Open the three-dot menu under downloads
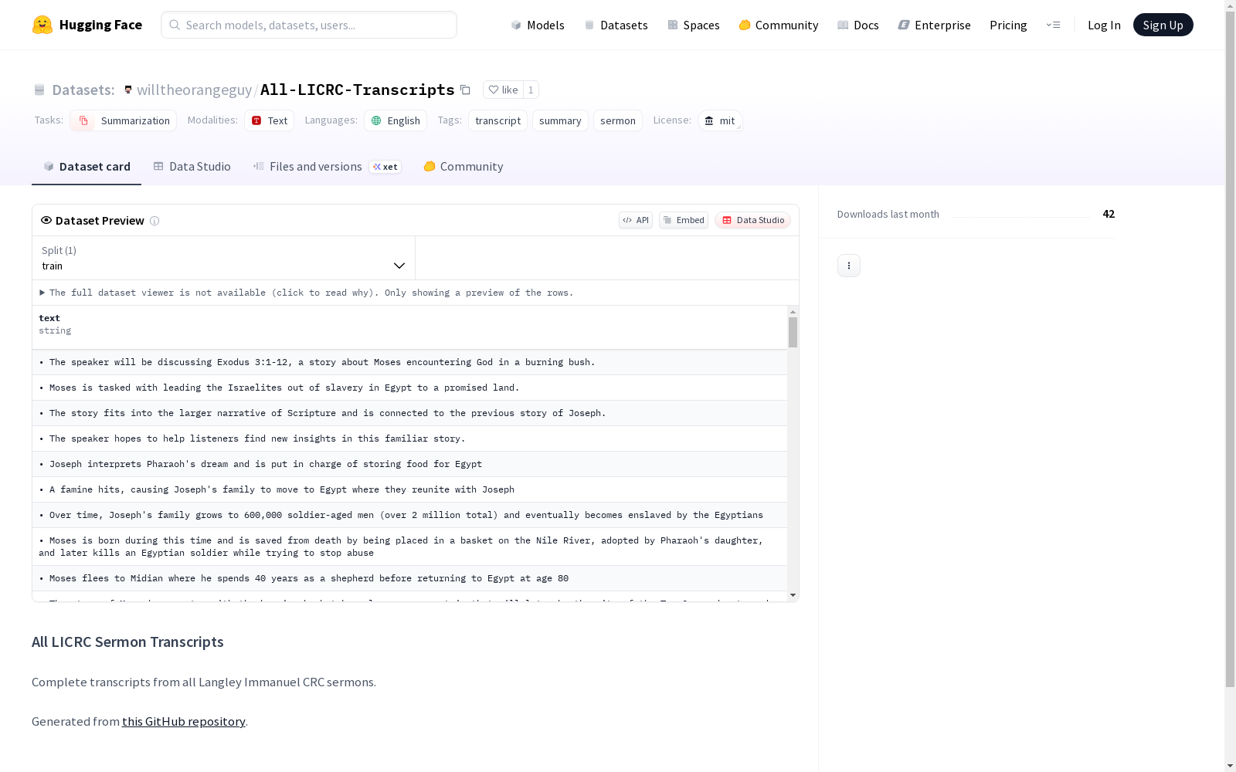 [849, 266]
